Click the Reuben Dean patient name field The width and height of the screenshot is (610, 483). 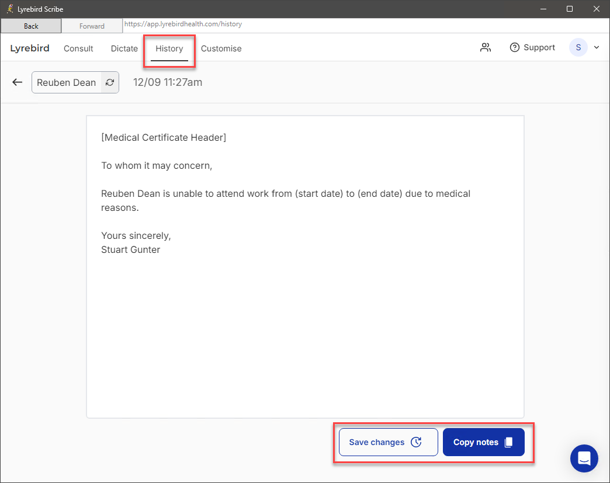pyautogui.click(x=67, y=82)
